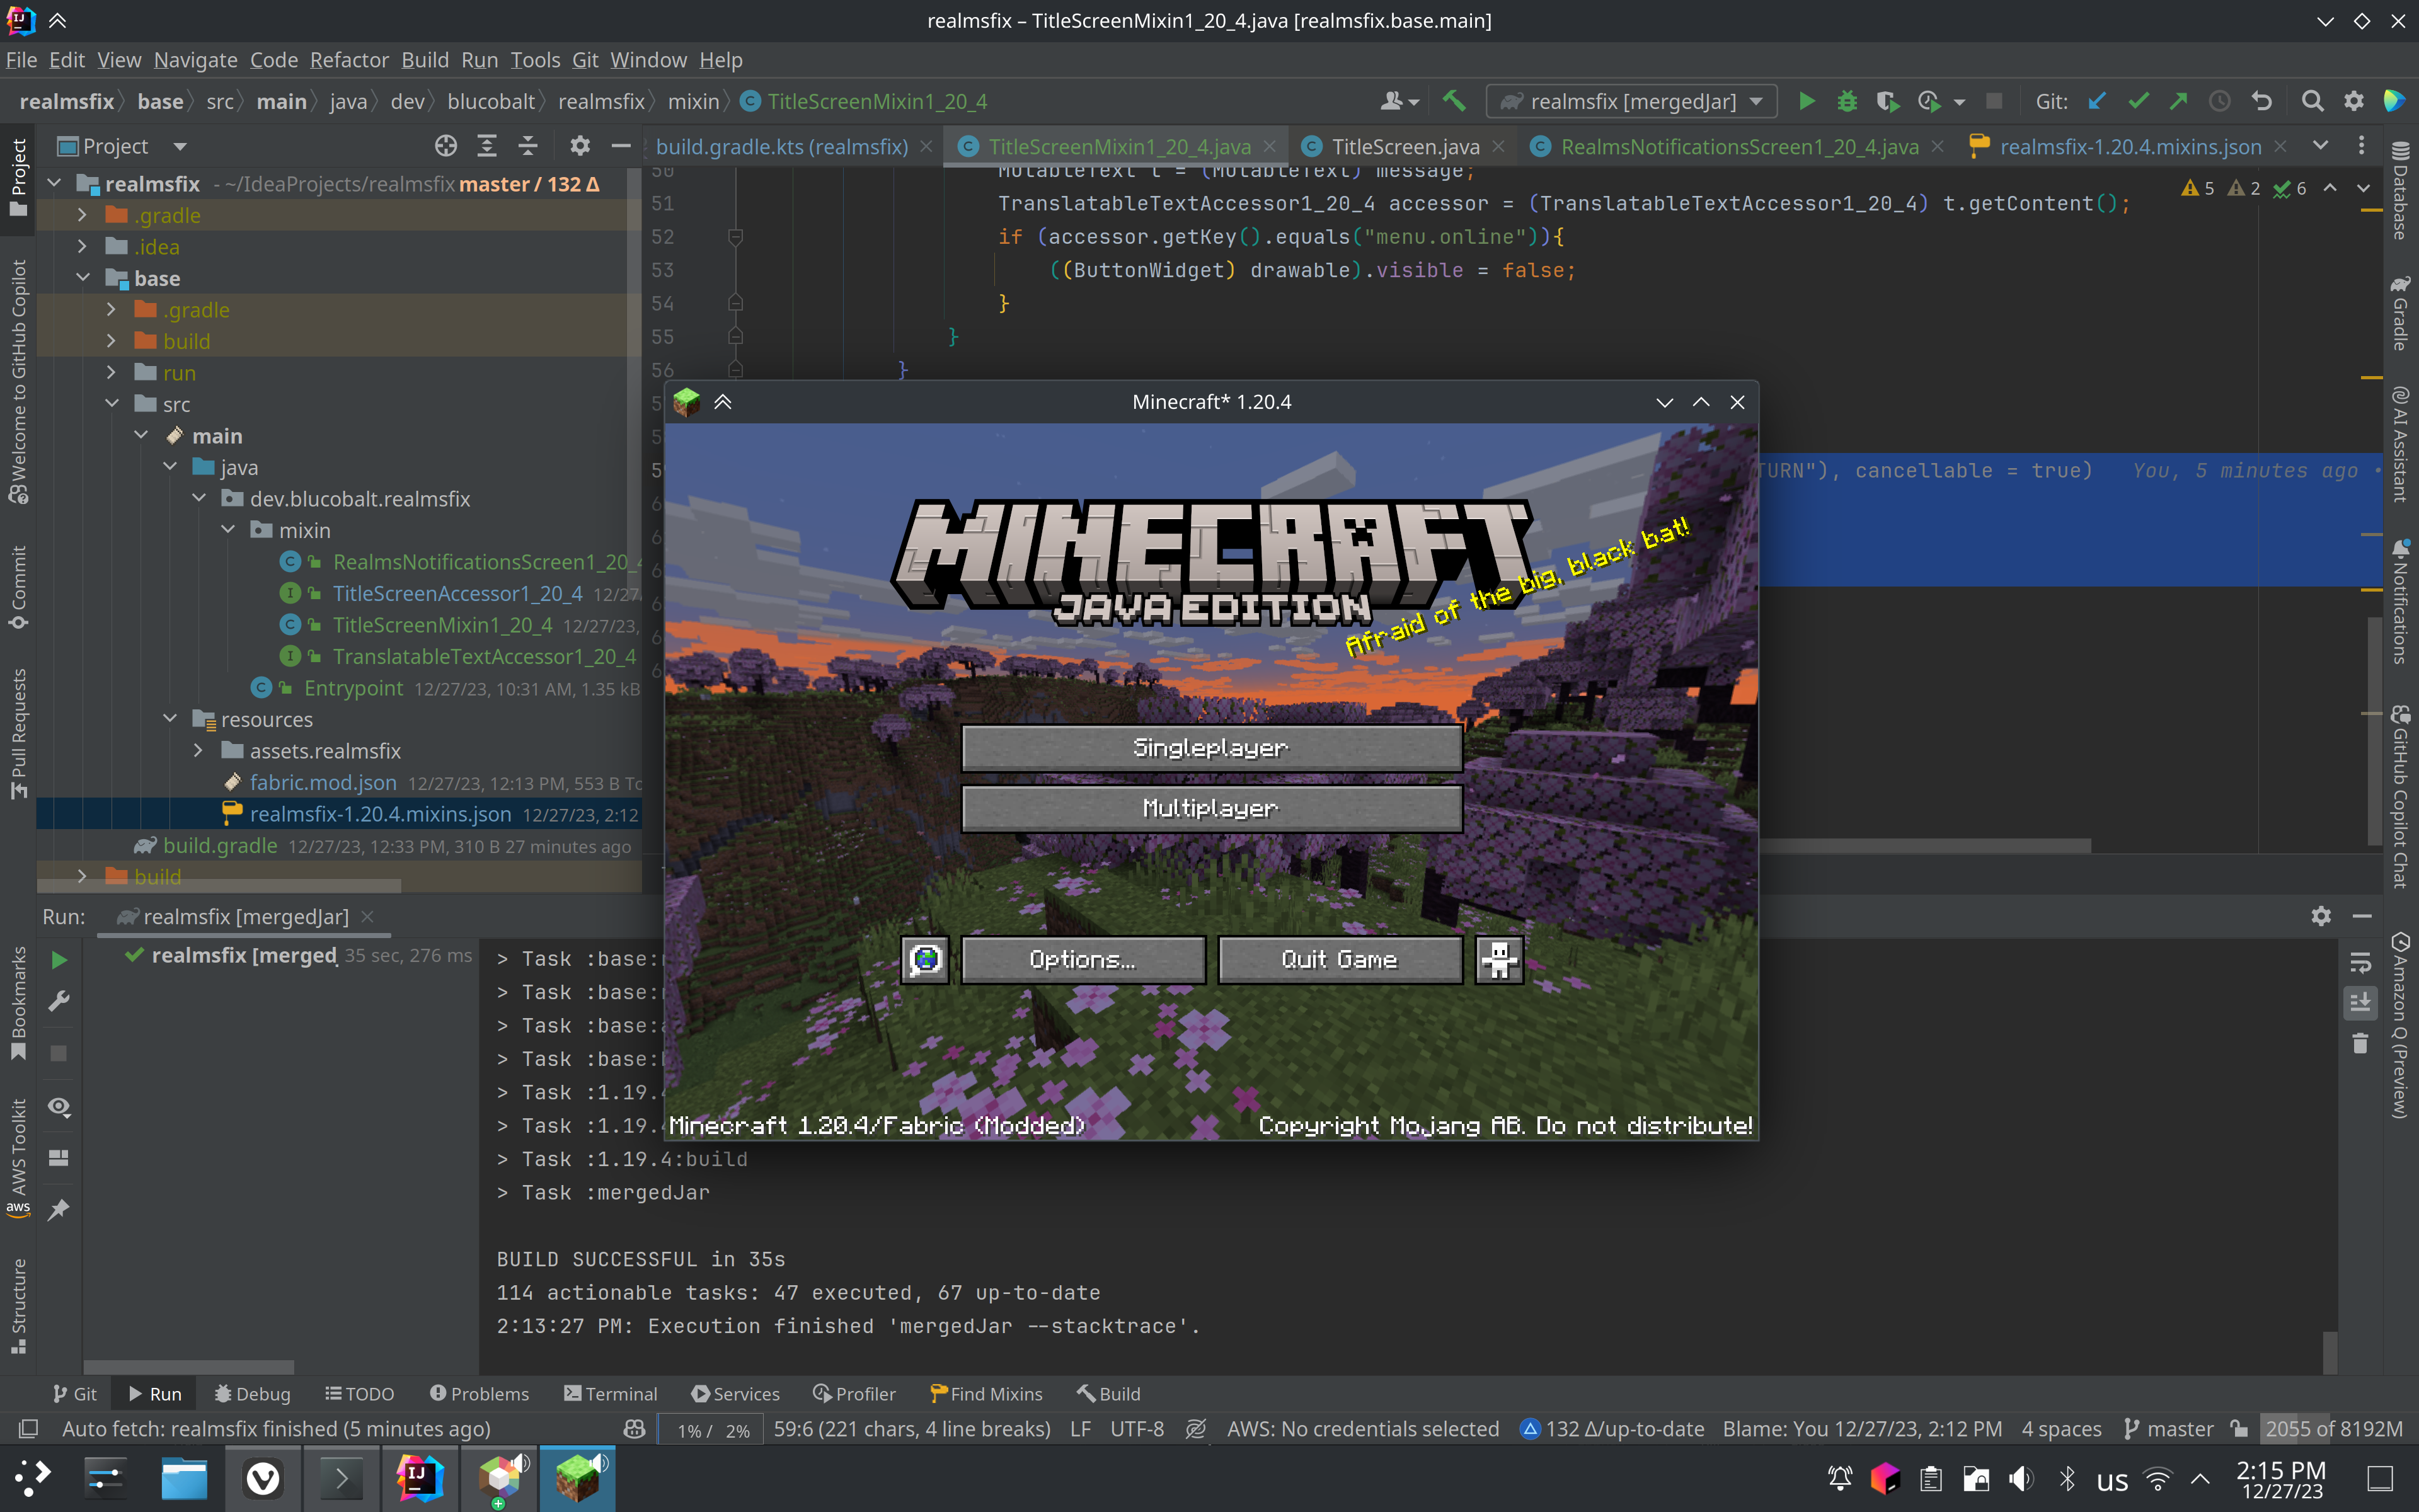
Task: Open Search Everywhere magnifier icon
Action: [2312, 101]
